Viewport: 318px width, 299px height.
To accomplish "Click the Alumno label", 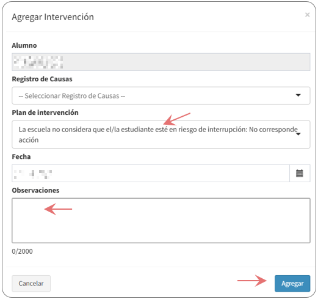I will [24, 45].
